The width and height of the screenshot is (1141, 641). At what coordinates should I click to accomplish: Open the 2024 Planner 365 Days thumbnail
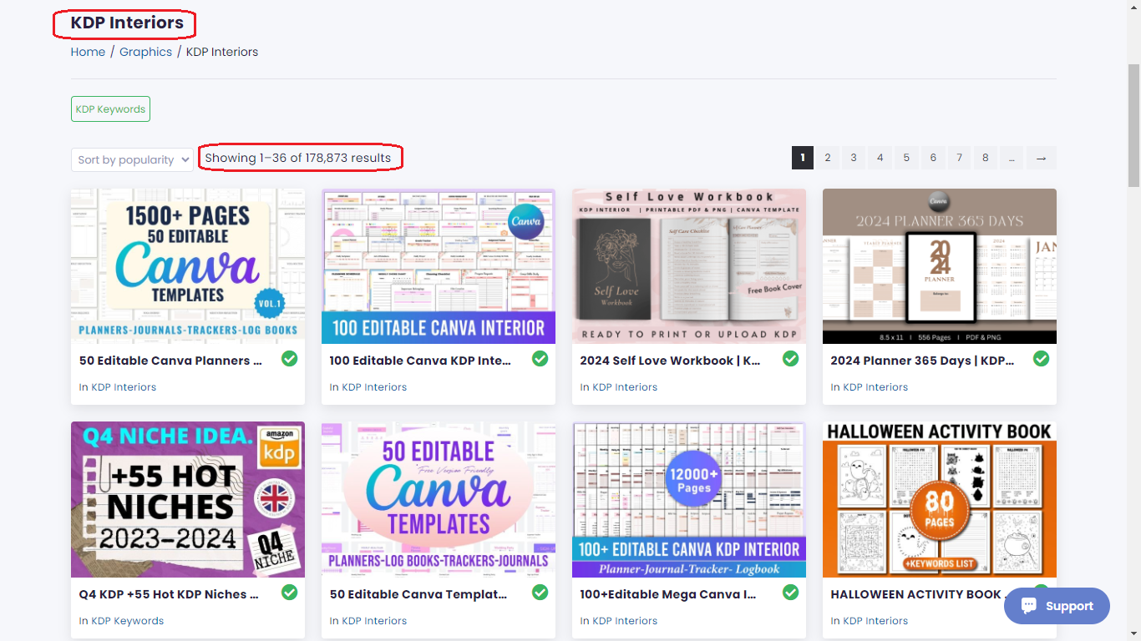pyautogui.click(x=939, y=266)
